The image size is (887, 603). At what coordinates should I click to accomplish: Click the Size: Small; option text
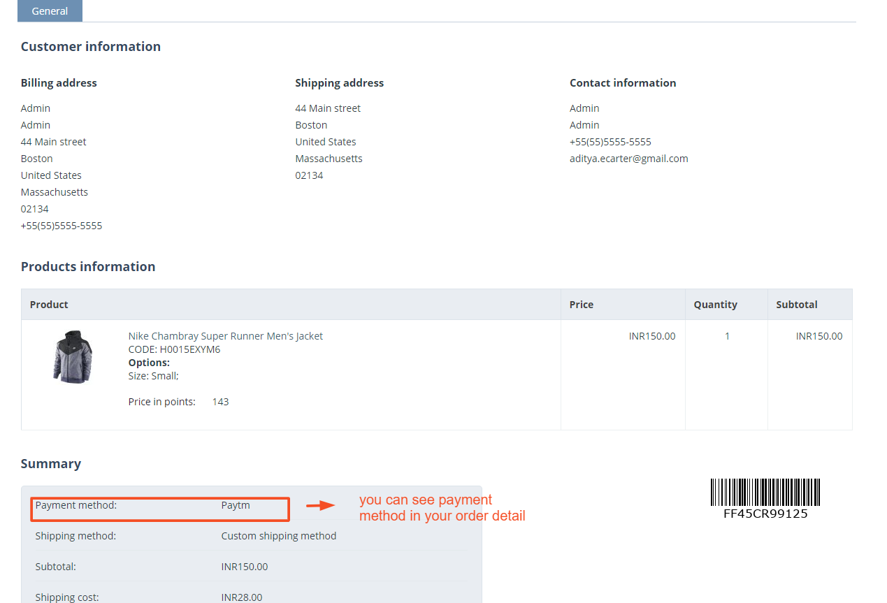154,376
